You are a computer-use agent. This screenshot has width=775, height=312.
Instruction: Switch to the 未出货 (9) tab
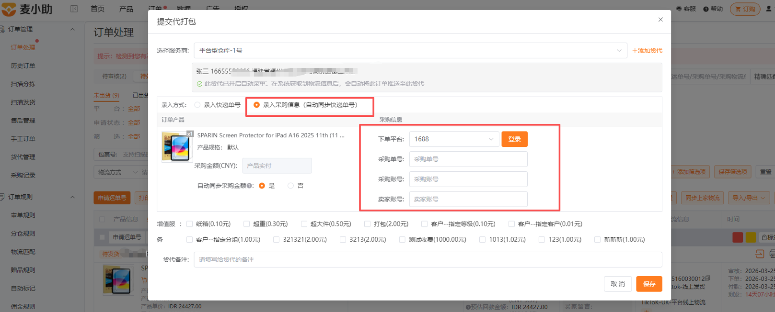(x=106, y=95)
